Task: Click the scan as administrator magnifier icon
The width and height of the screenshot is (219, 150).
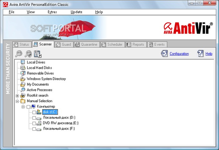Action: click(28, 54)
